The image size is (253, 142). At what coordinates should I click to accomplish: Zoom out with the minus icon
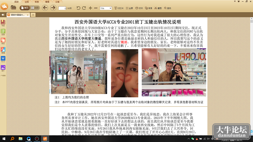point(96,8)
